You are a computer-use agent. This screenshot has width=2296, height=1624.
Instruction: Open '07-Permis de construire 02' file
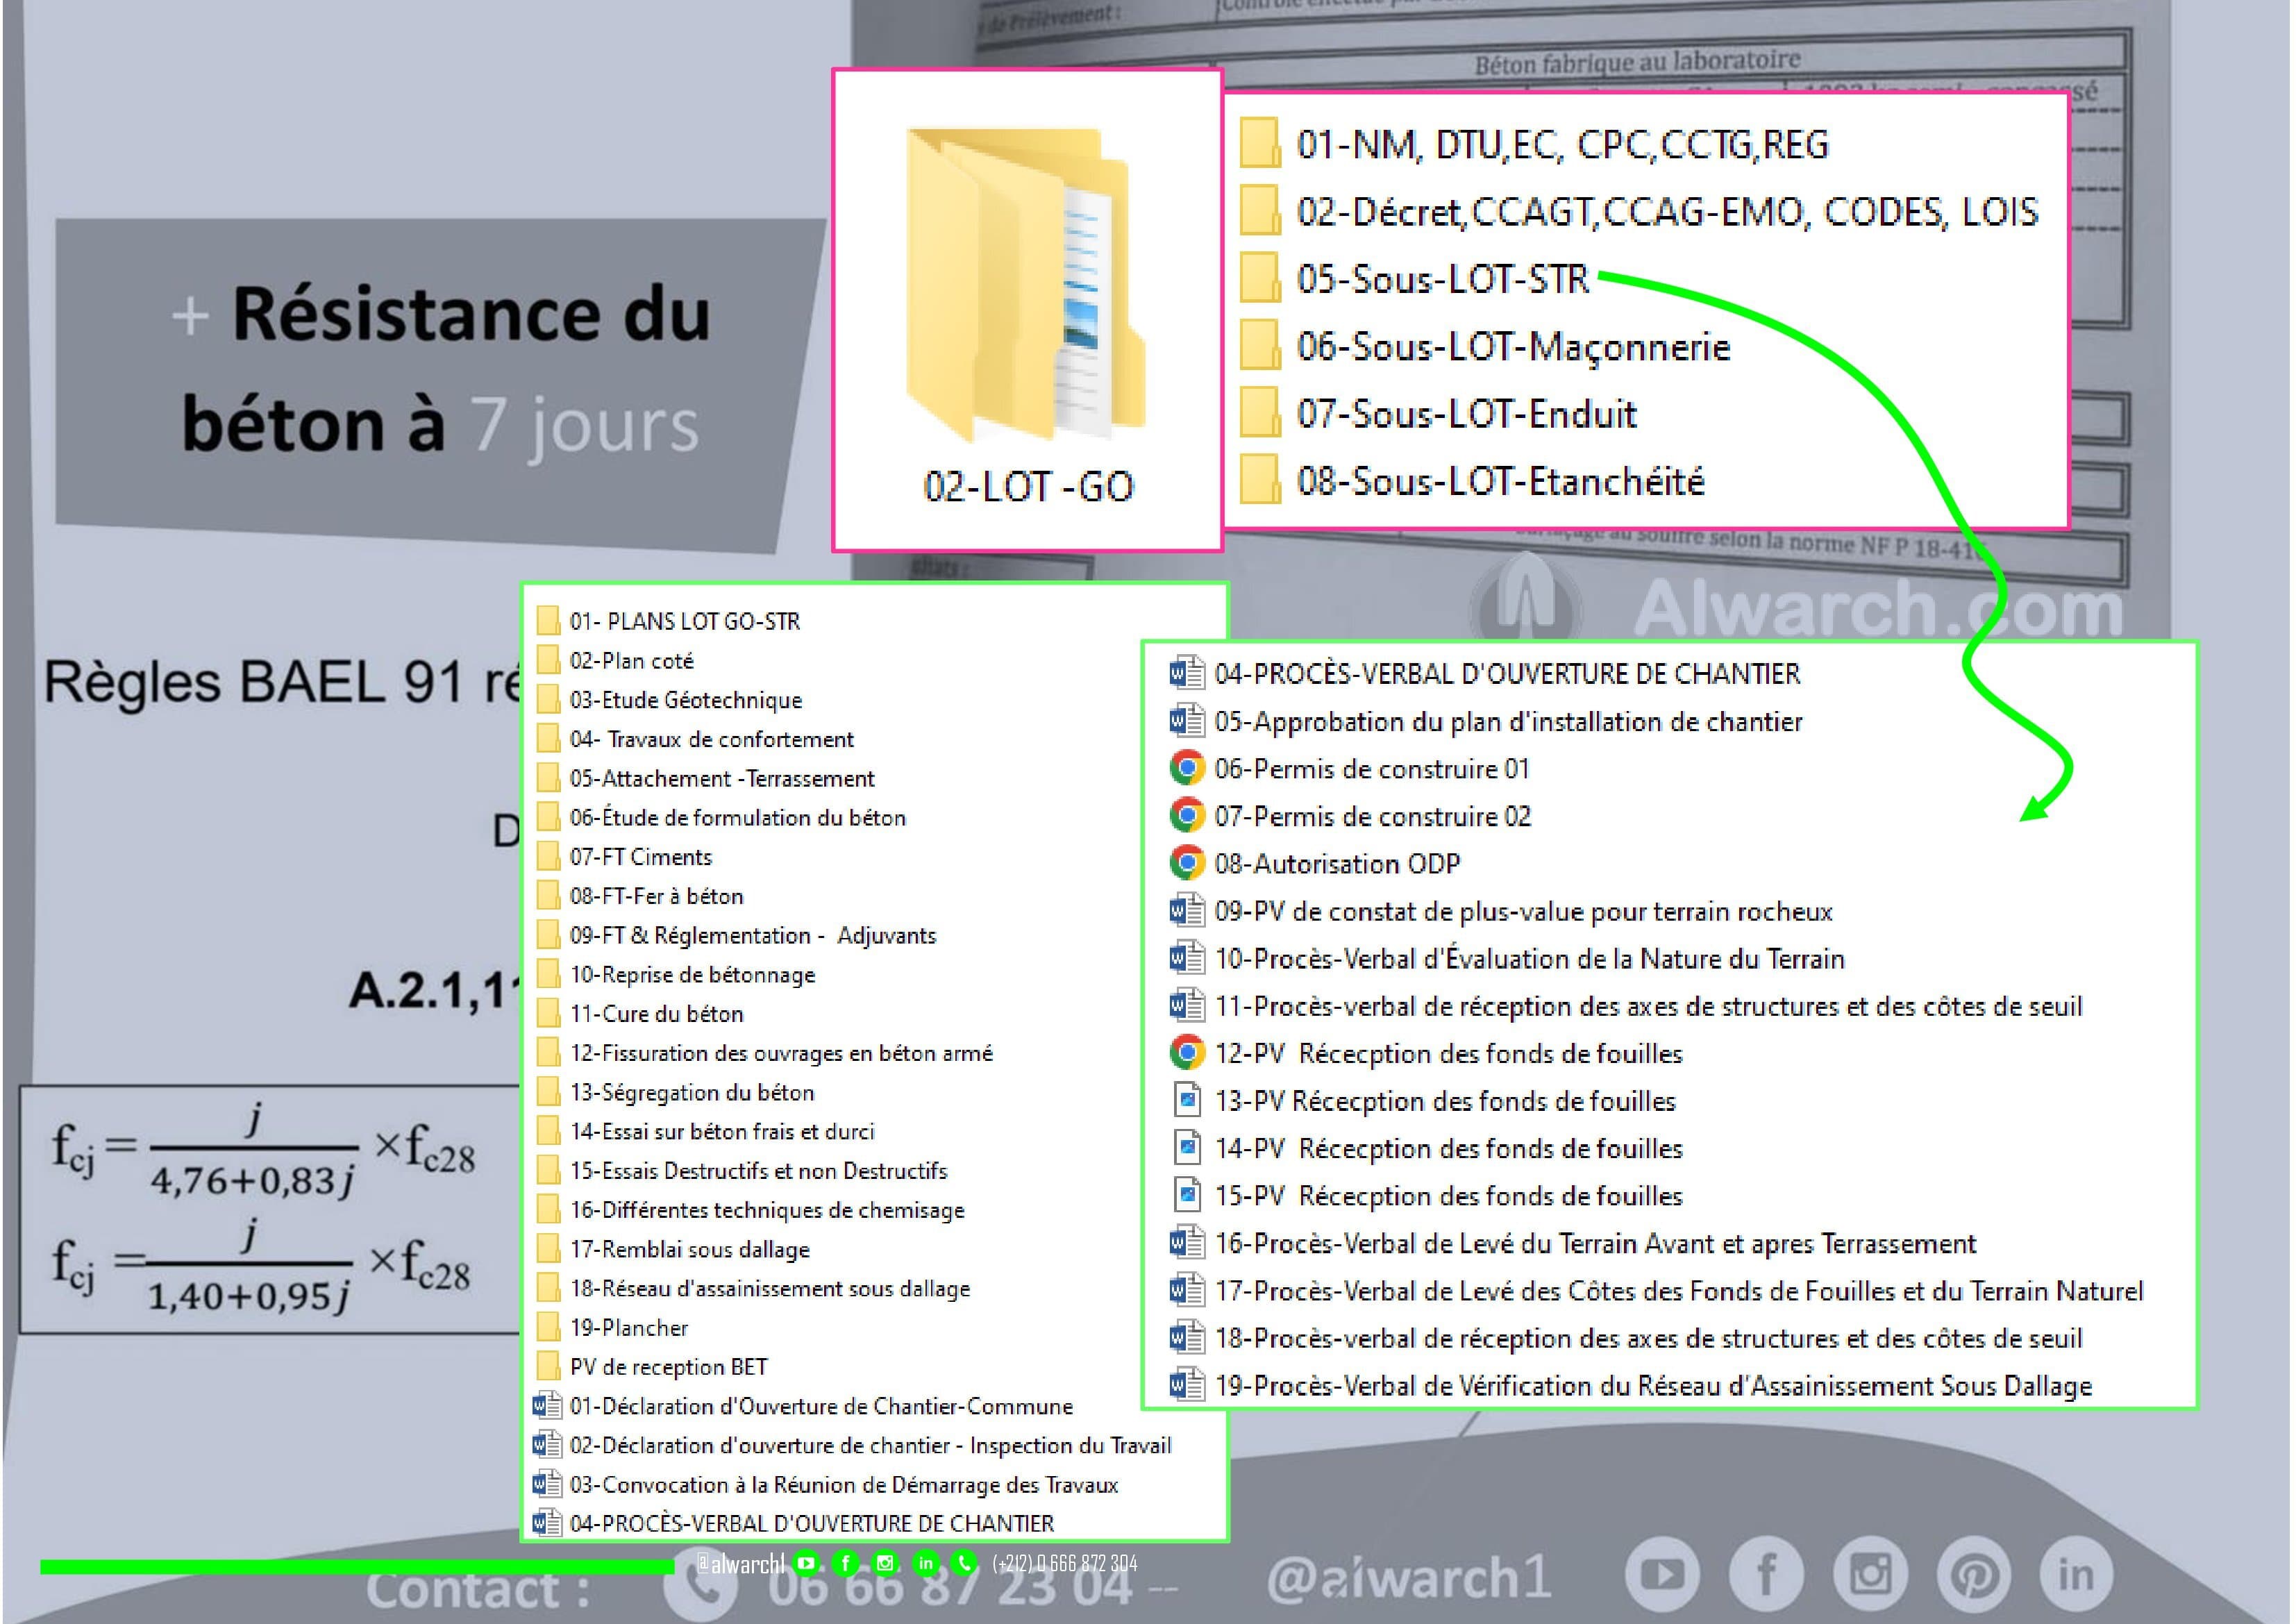click(1372, 816)
